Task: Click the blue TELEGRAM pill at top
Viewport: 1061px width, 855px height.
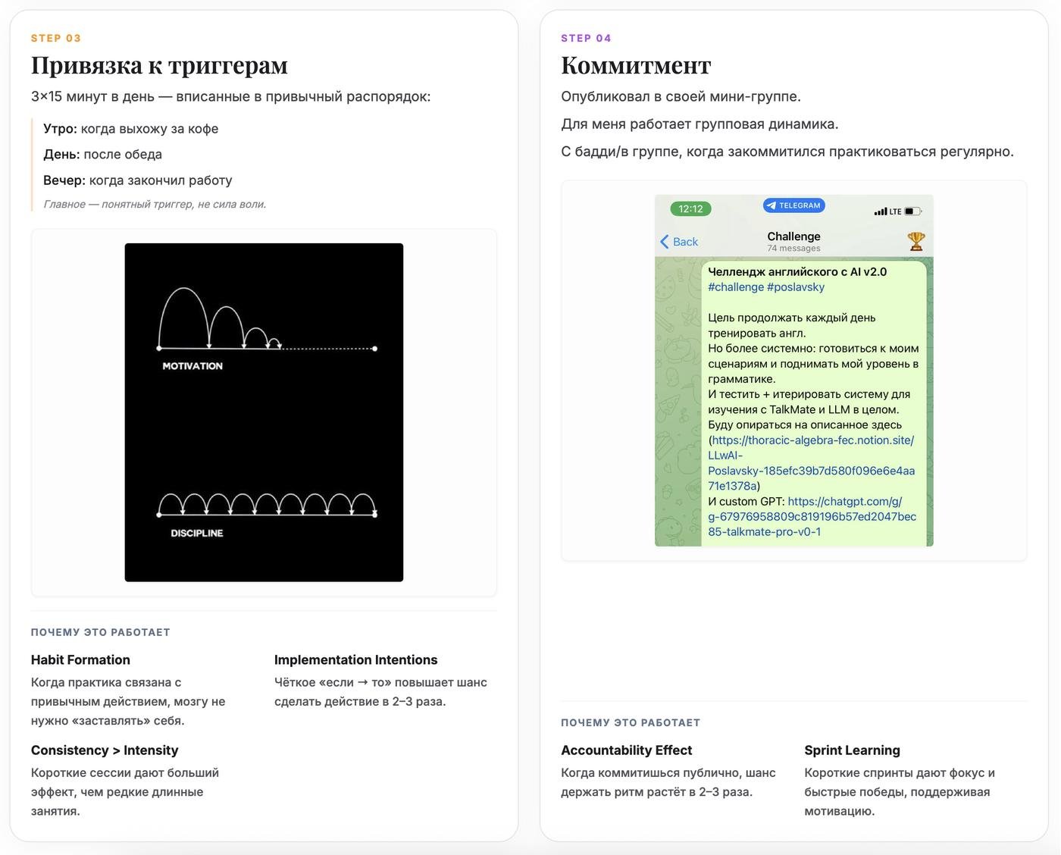Action: (x=793, y=205)
